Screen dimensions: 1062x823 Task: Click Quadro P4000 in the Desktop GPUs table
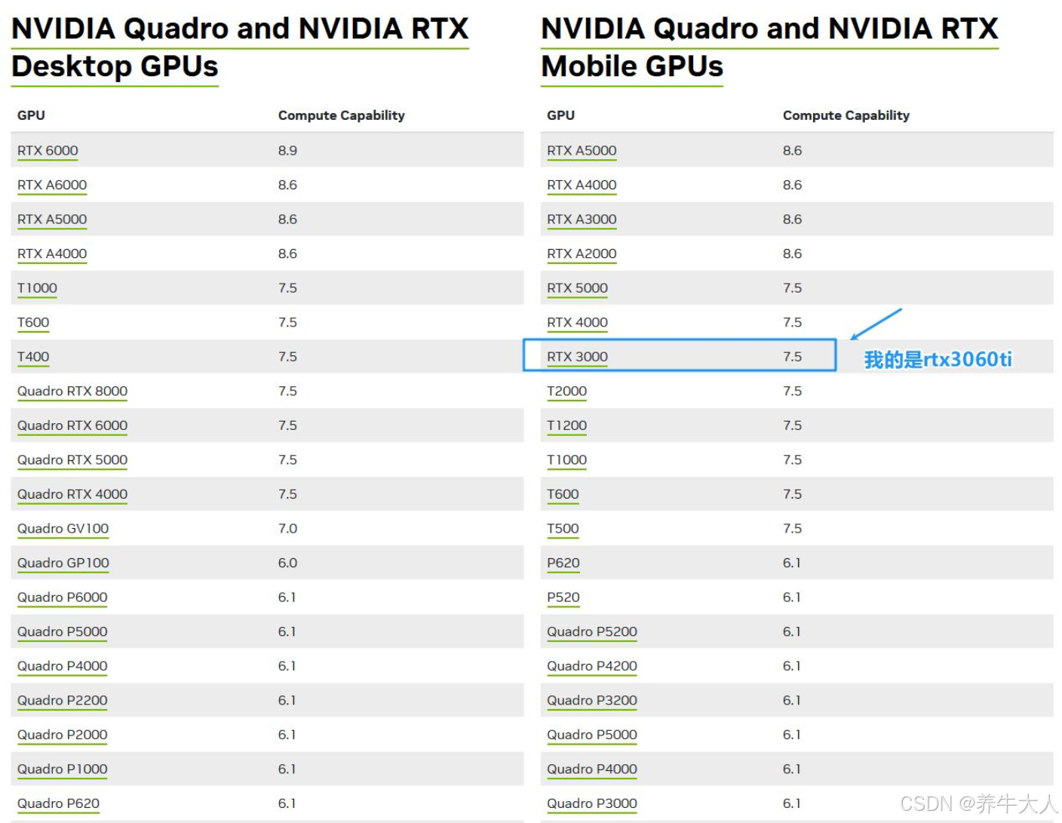[63, 665]
